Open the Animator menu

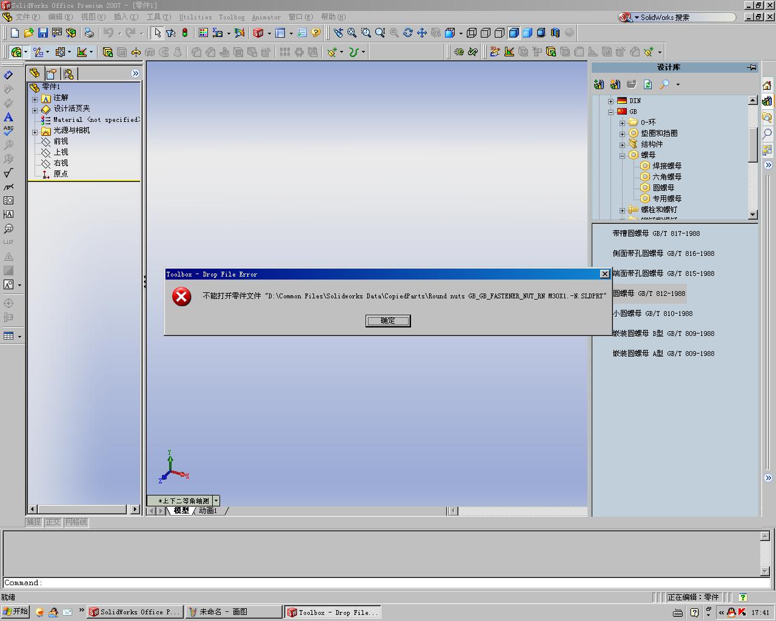tap(266, 17)
